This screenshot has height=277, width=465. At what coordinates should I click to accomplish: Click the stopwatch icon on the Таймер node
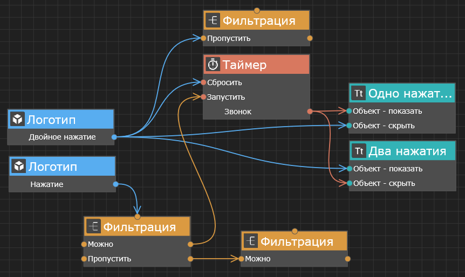click(213, 65)
